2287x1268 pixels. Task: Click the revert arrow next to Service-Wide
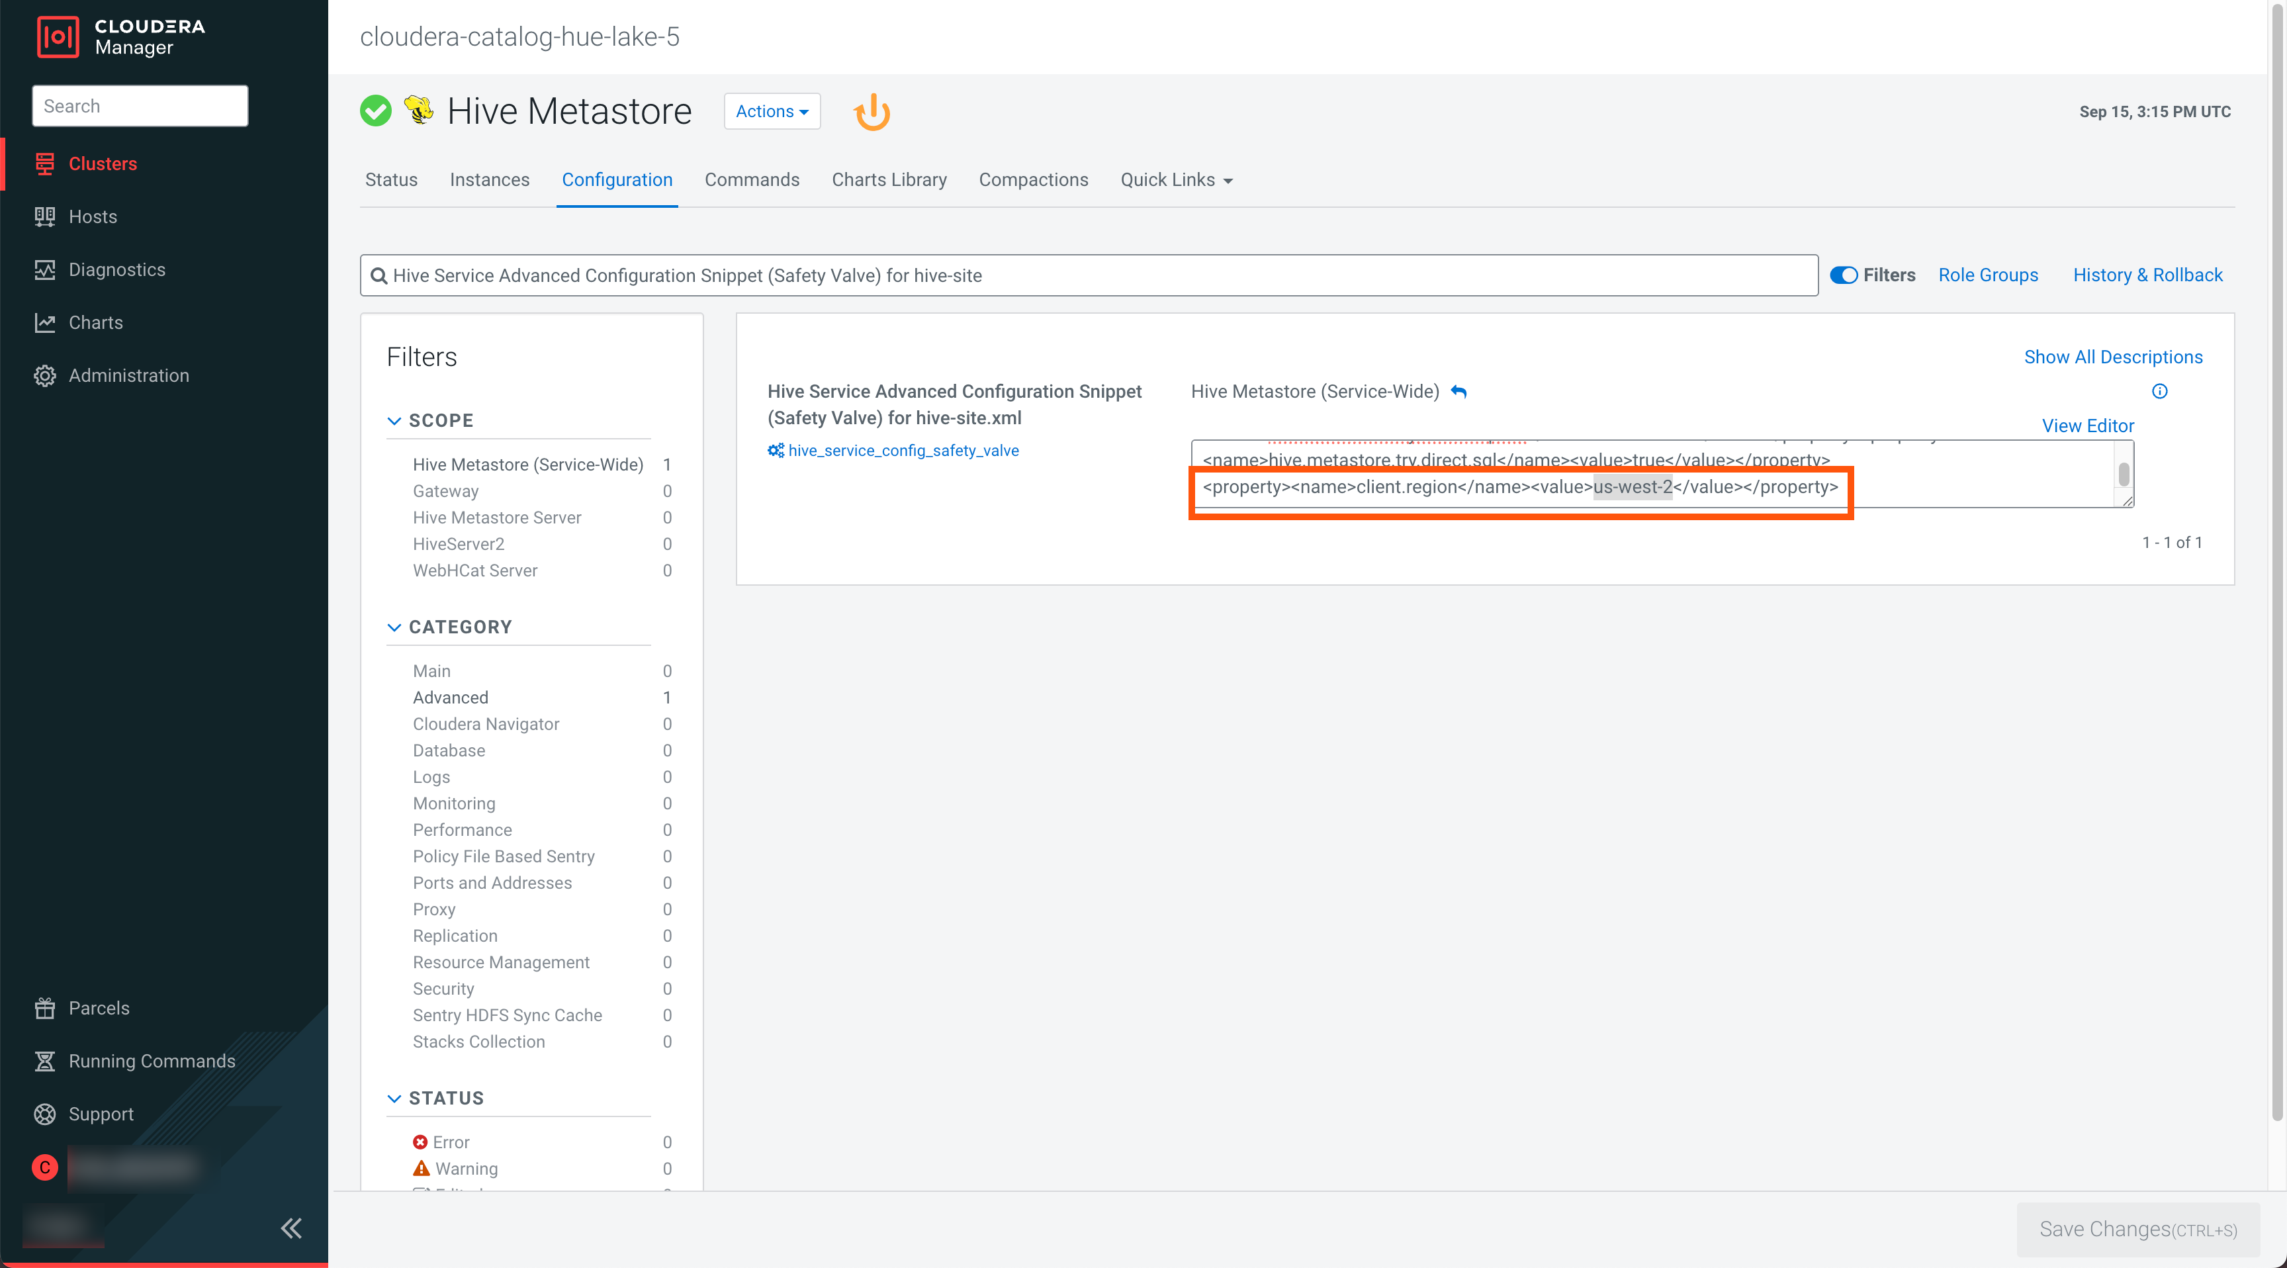pyautogui.click(x=1458, y=392)
